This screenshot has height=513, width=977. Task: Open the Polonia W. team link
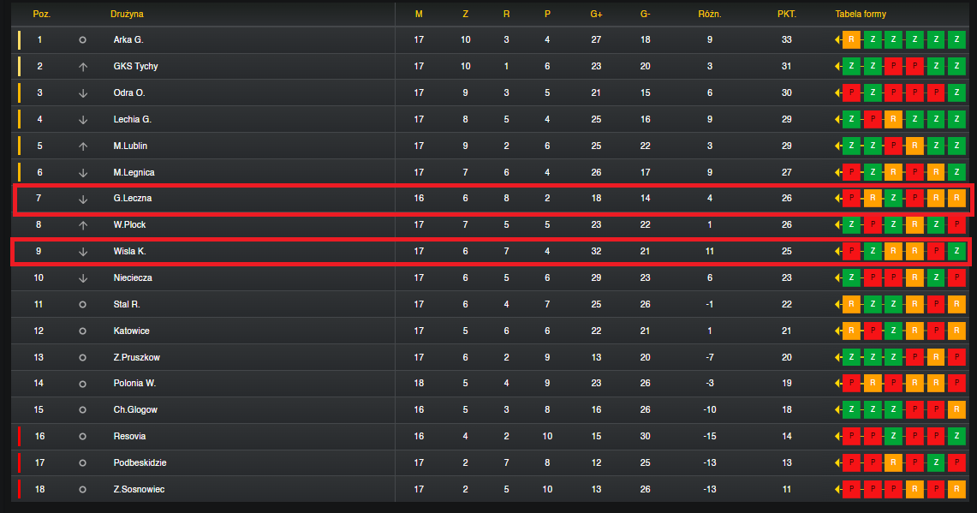(x=134, y=383)
